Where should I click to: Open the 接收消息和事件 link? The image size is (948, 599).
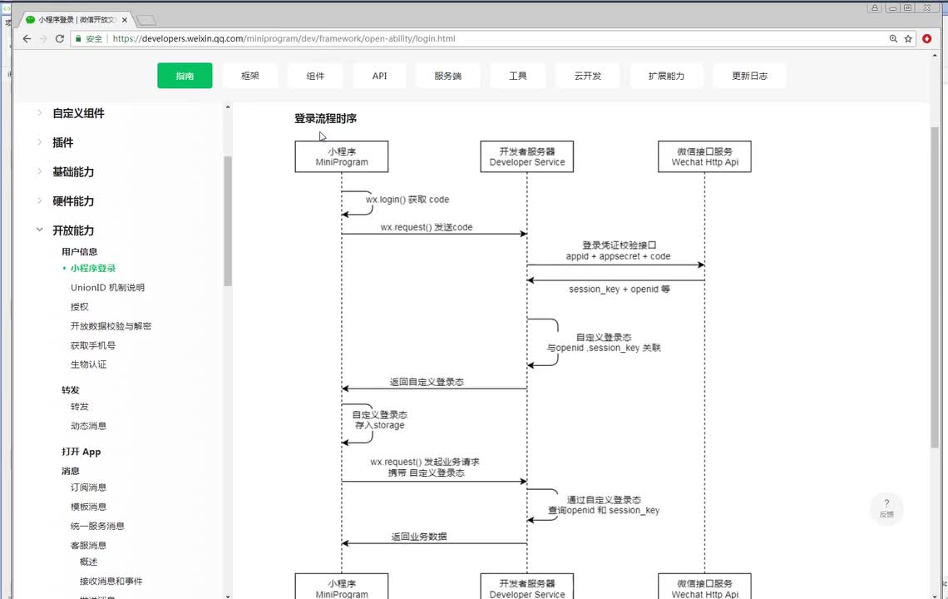(111, 581)
